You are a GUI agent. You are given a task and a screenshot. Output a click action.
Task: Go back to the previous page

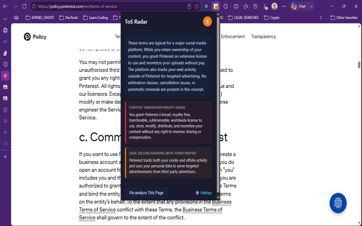pos(5,6)
